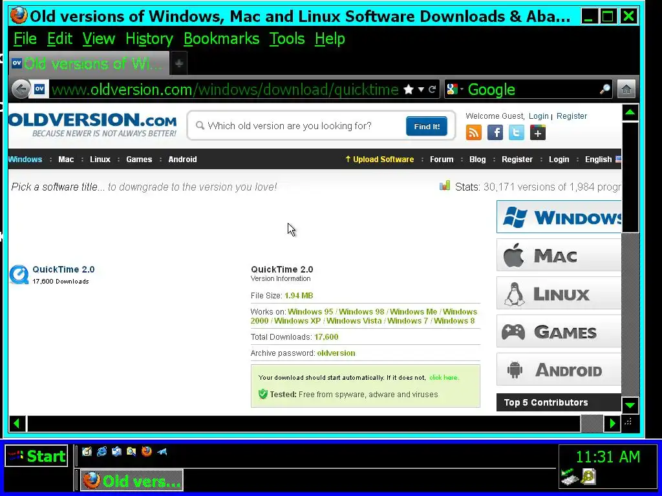Open the History menu

149,39
